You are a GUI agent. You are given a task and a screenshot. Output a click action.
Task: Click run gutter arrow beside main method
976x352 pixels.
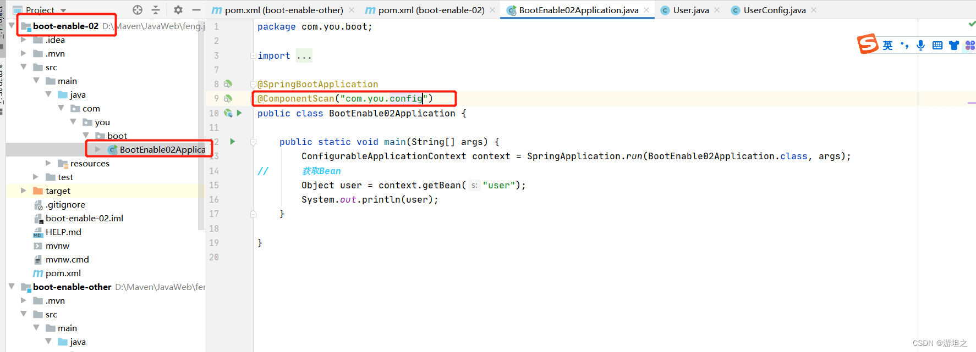pos(233,141)
